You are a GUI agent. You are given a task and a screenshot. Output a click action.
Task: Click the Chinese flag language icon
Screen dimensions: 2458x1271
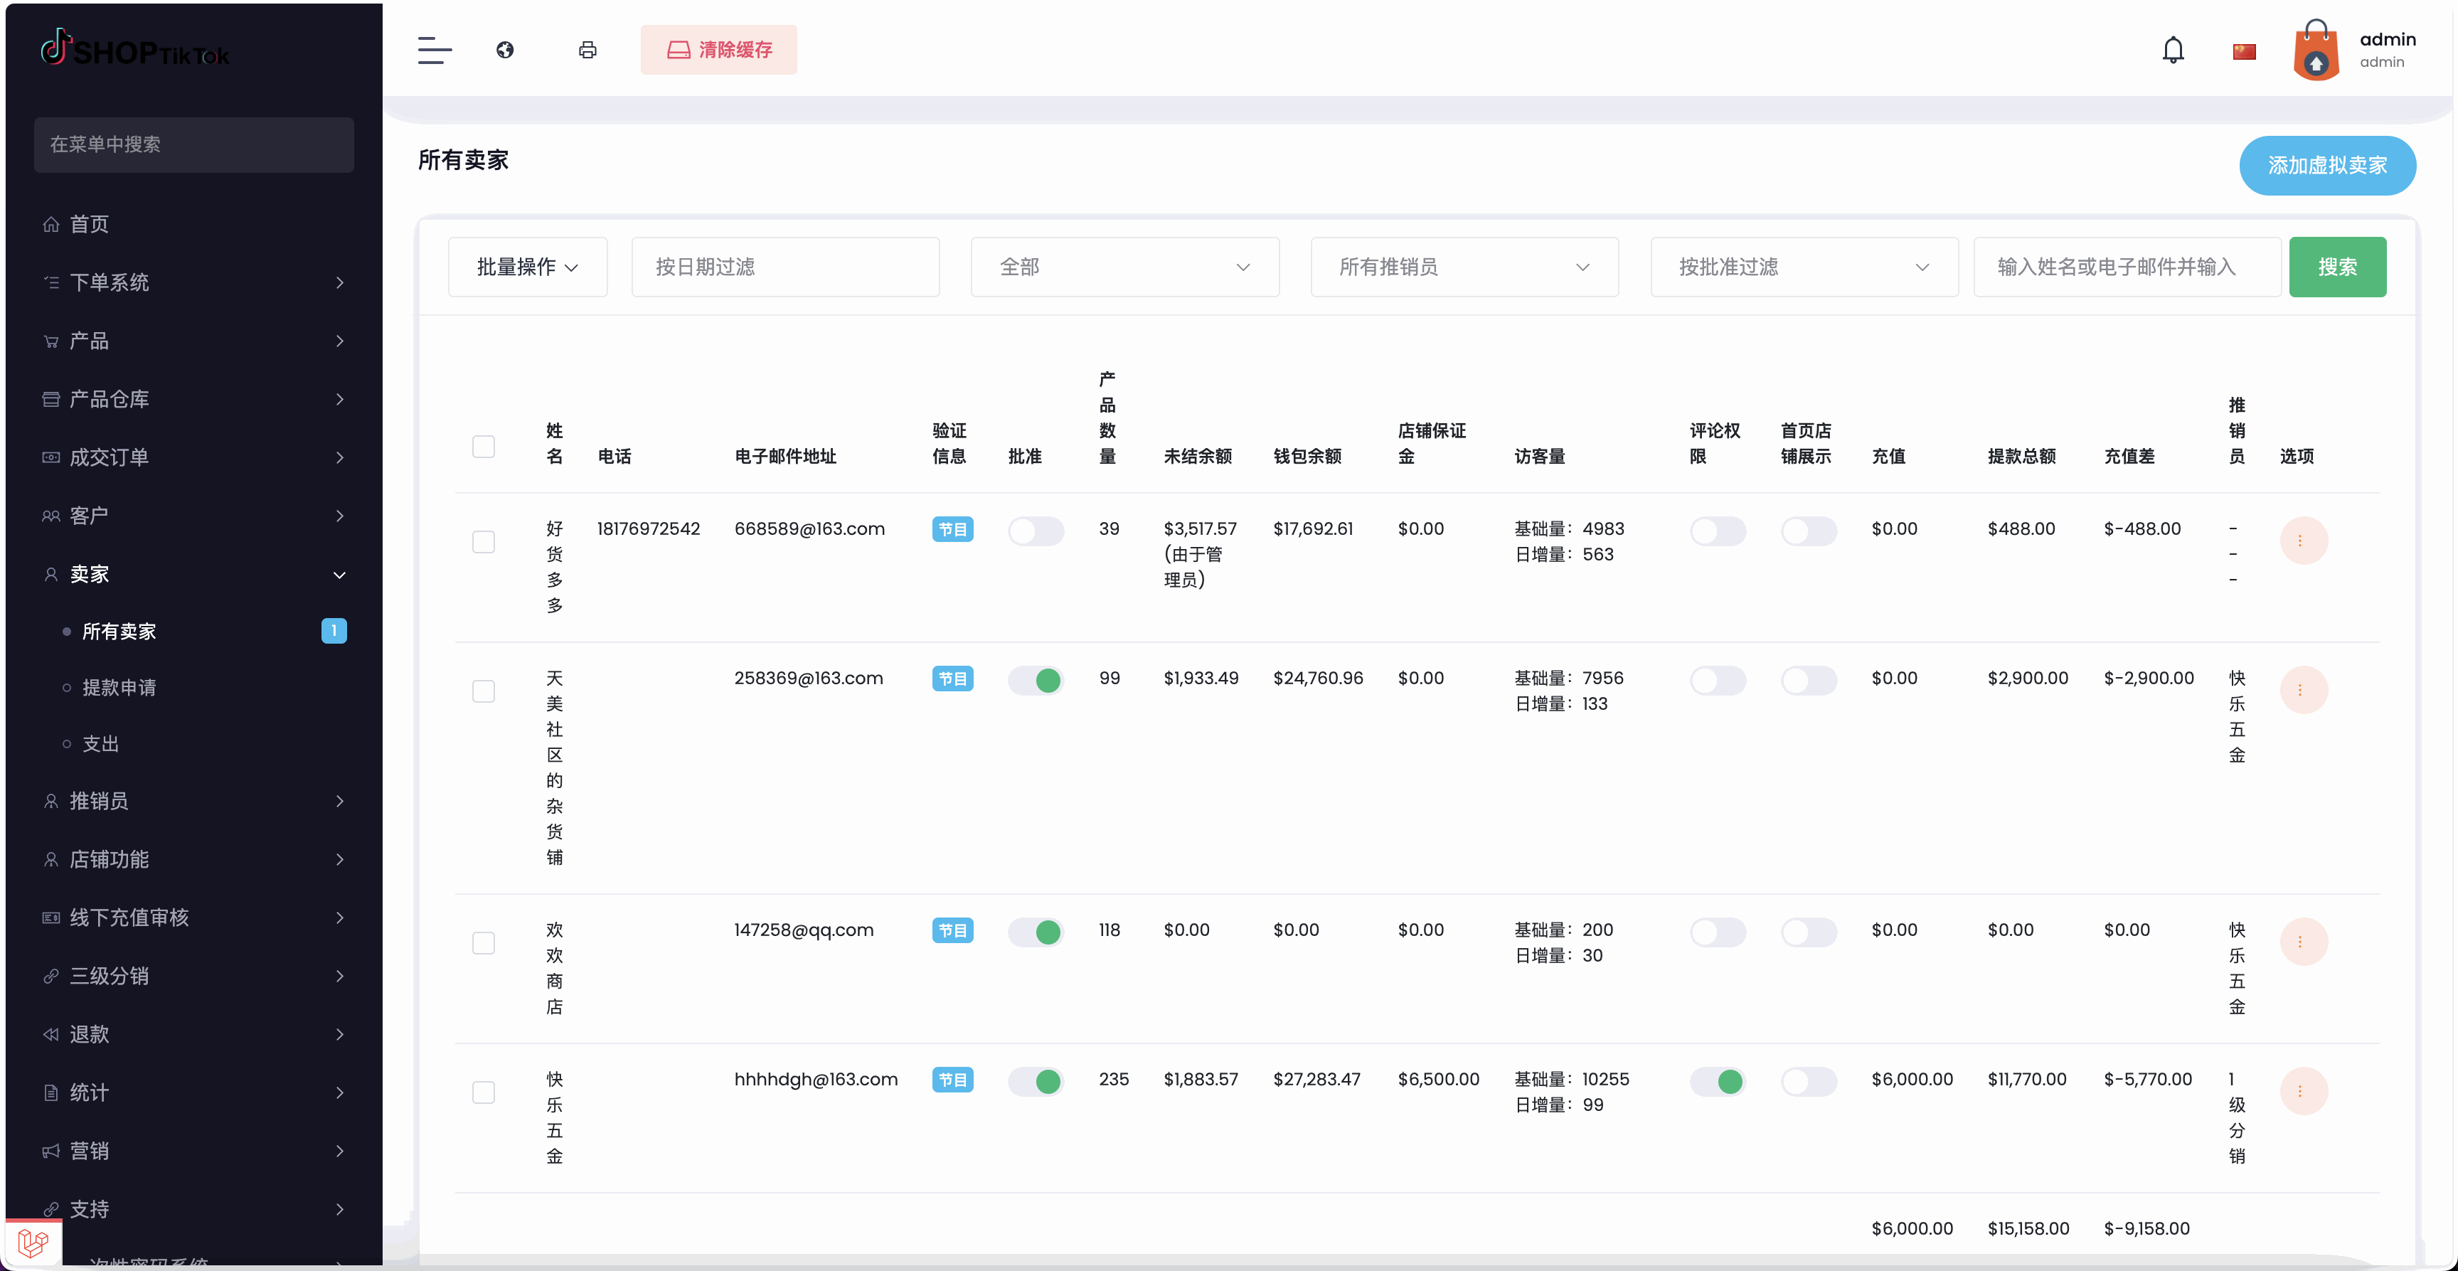(x=2243, y=51)
